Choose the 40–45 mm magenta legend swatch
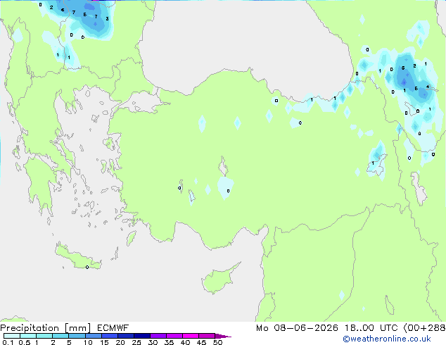 (191, 336)
